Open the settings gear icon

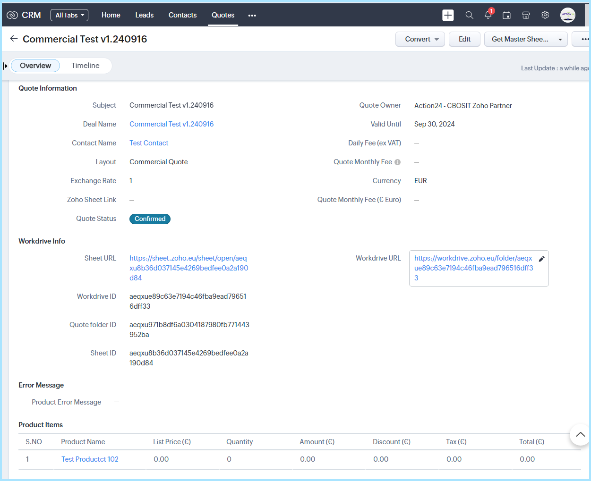[x=545, y=15]
